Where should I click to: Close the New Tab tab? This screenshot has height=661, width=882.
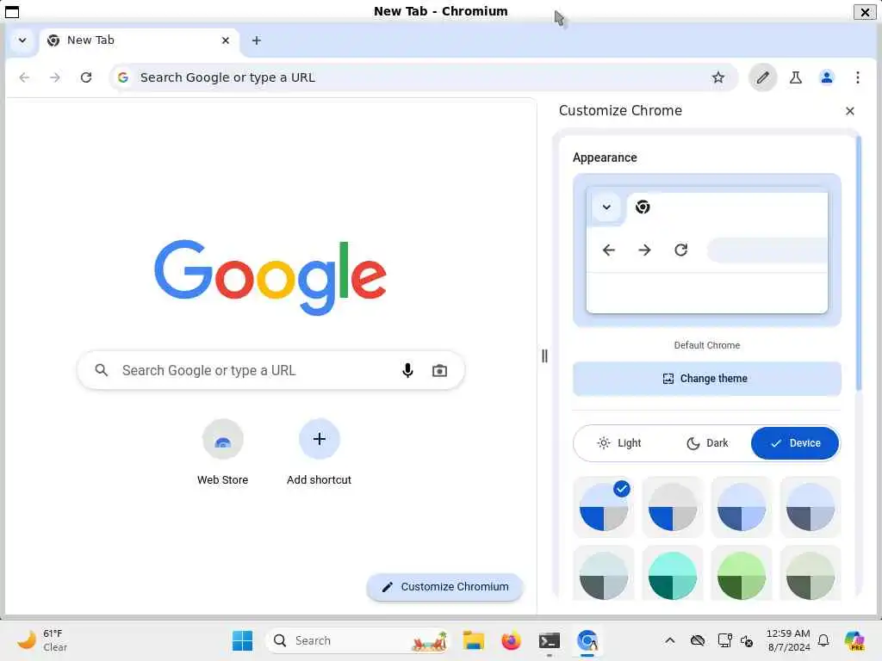(225, 40)
